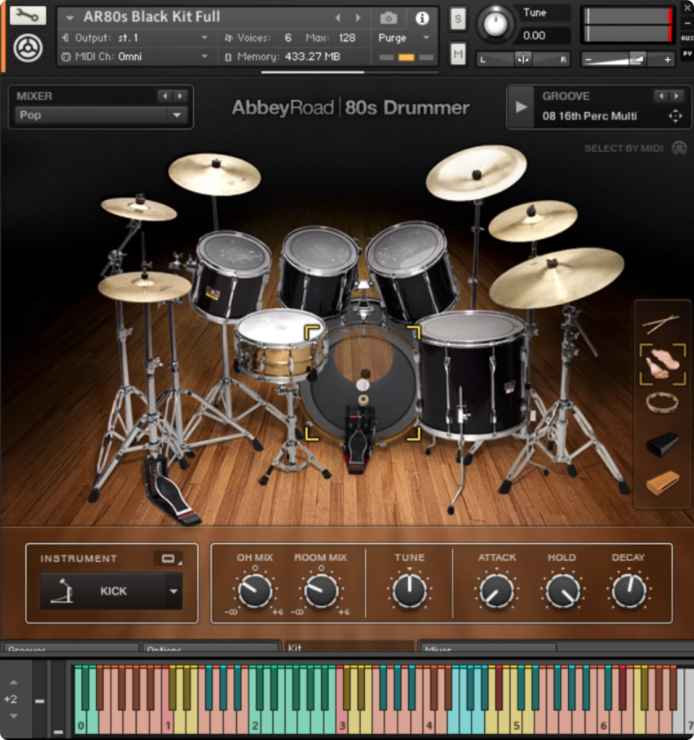
Task: Switch to the Kit tab
Action: click(349, 646)
